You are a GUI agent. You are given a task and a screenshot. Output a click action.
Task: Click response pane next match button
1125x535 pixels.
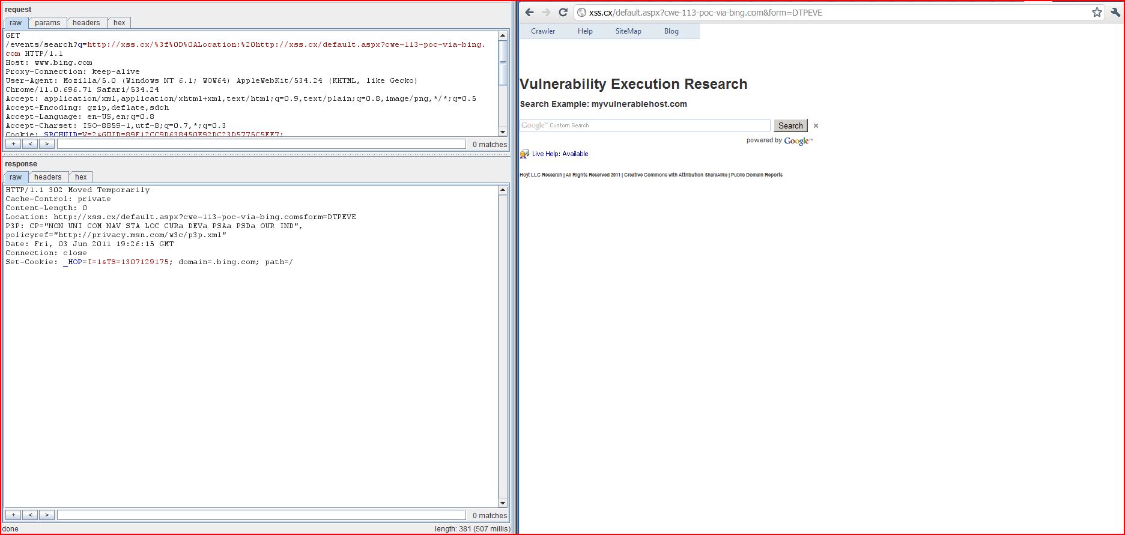click(x=47, y=515)
